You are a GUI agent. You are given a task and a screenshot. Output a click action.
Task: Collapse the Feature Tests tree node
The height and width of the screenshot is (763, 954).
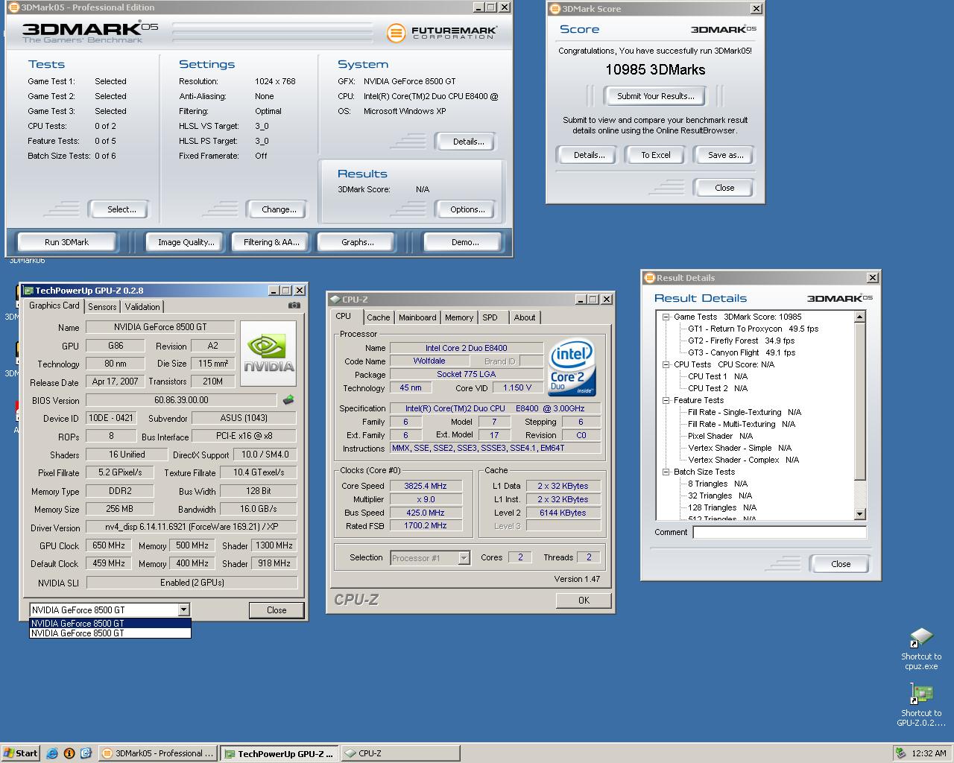coord(666,400)
